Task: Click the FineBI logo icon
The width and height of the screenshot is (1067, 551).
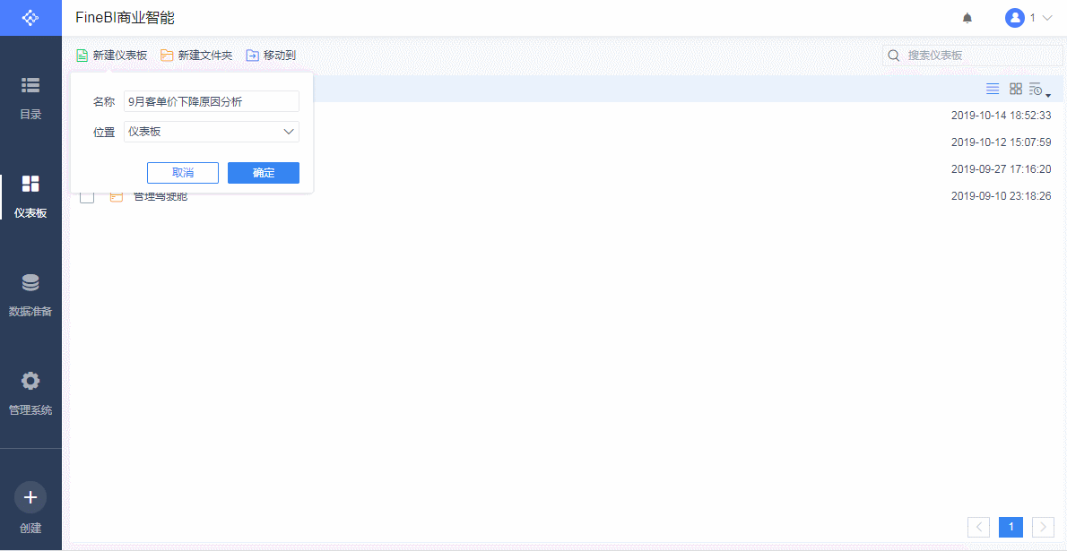Action: coord(30,18)
